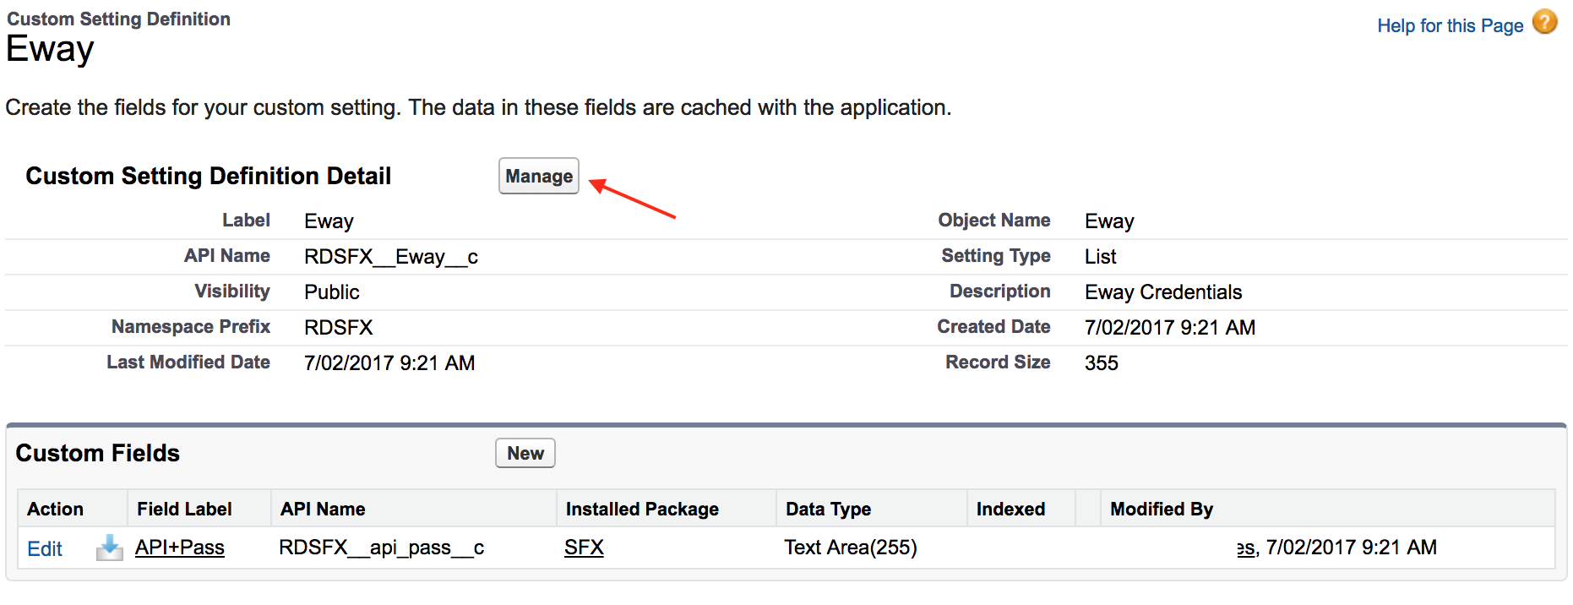1573x605 pixels.
Task: Select the Setting Type field label
Action: point(996,256)
